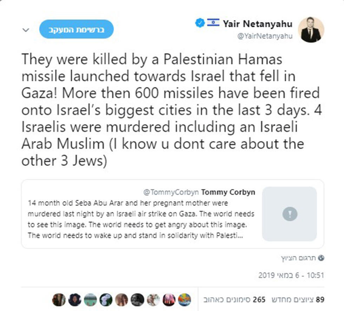Click the translate tweet link

point(298,258)
